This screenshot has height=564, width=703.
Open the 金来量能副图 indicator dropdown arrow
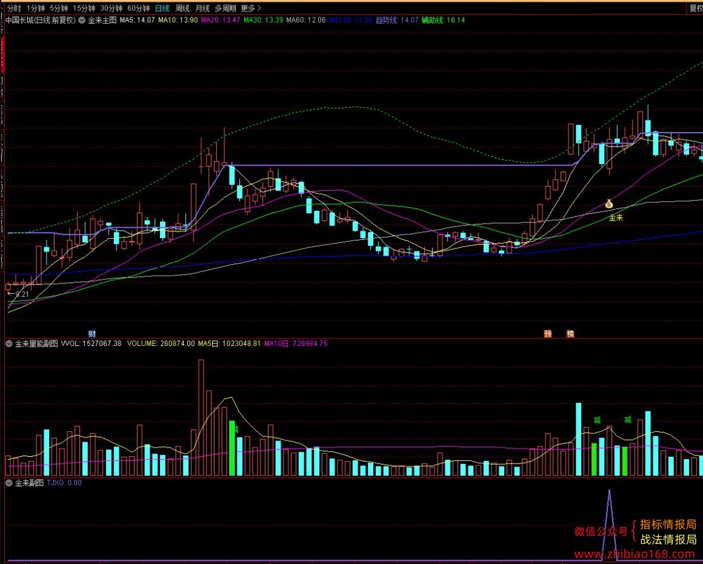(x=8, y=343)
